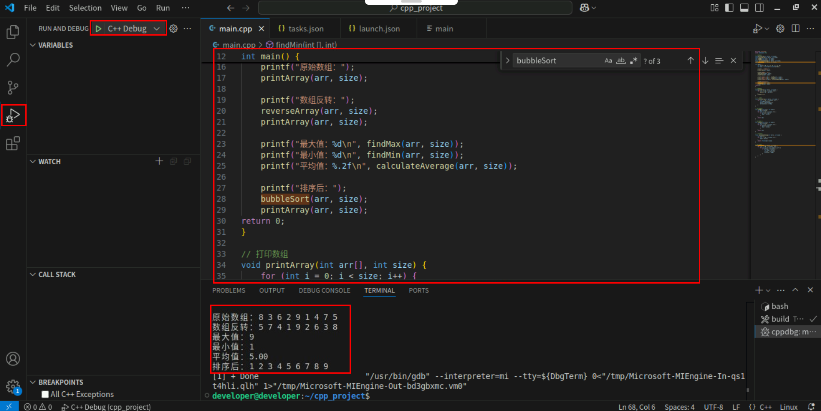Image resolution: width=821 pixels, height=411 pixels.
Task: Click the green Start Debugging play icon
Action: pos(98,29)
